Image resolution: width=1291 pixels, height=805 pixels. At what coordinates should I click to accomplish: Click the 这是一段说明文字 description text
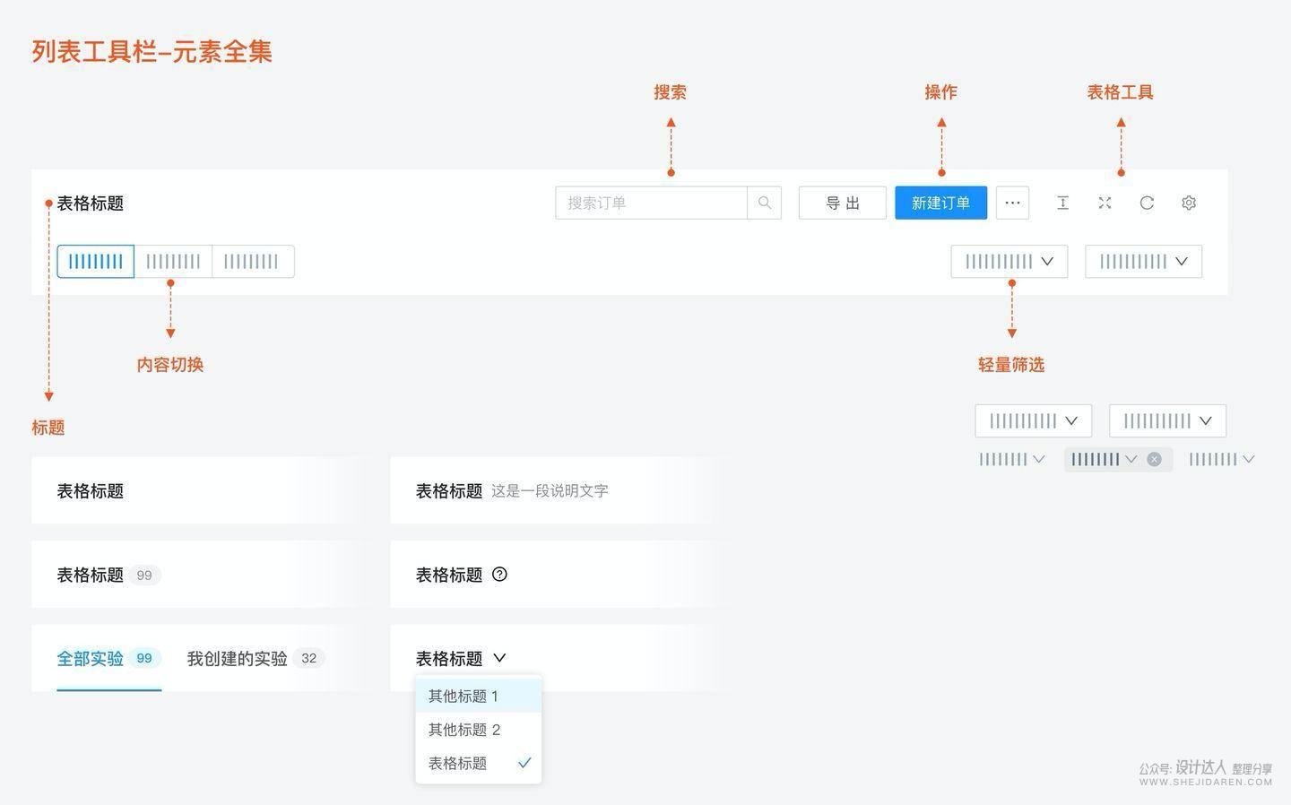(550, 490)
